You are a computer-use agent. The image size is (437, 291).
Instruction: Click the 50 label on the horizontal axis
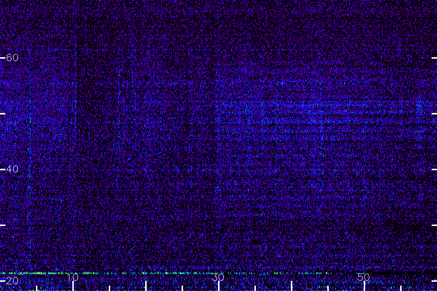tap(364, 277)
